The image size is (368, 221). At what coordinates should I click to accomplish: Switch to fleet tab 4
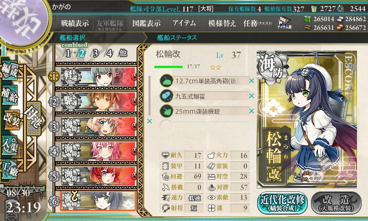[109, 53]
